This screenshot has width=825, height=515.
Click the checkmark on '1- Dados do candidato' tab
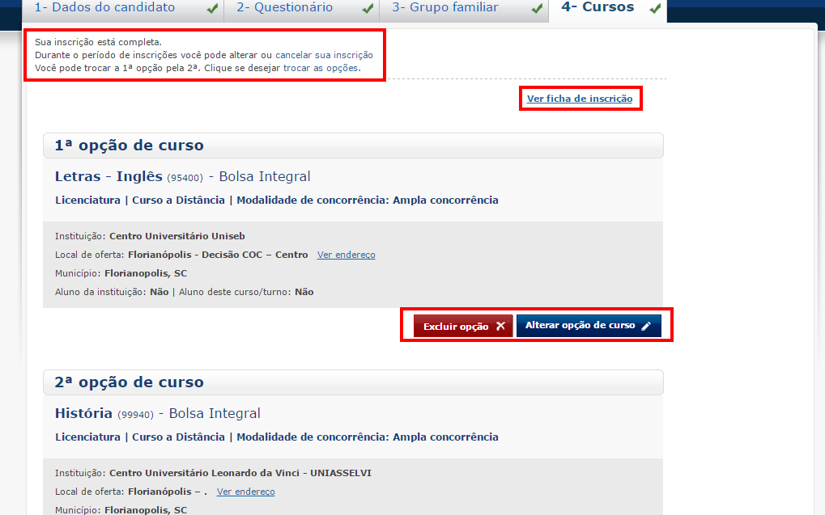click(x=212, y=7)
